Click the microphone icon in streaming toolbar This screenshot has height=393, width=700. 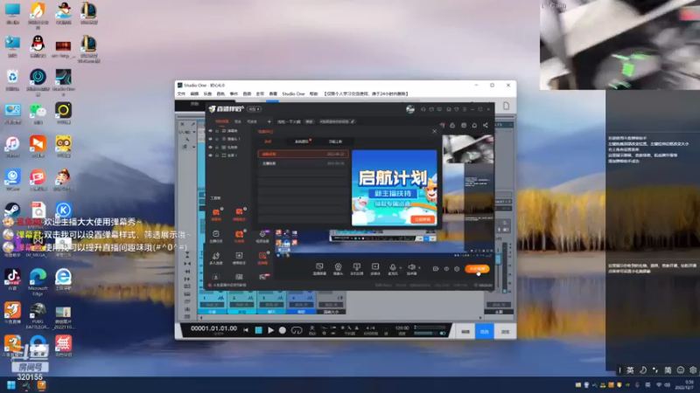pos(392,268)
